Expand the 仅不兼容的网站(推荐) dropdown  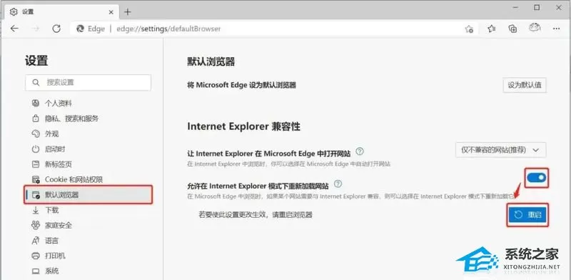tap(501, 150)
